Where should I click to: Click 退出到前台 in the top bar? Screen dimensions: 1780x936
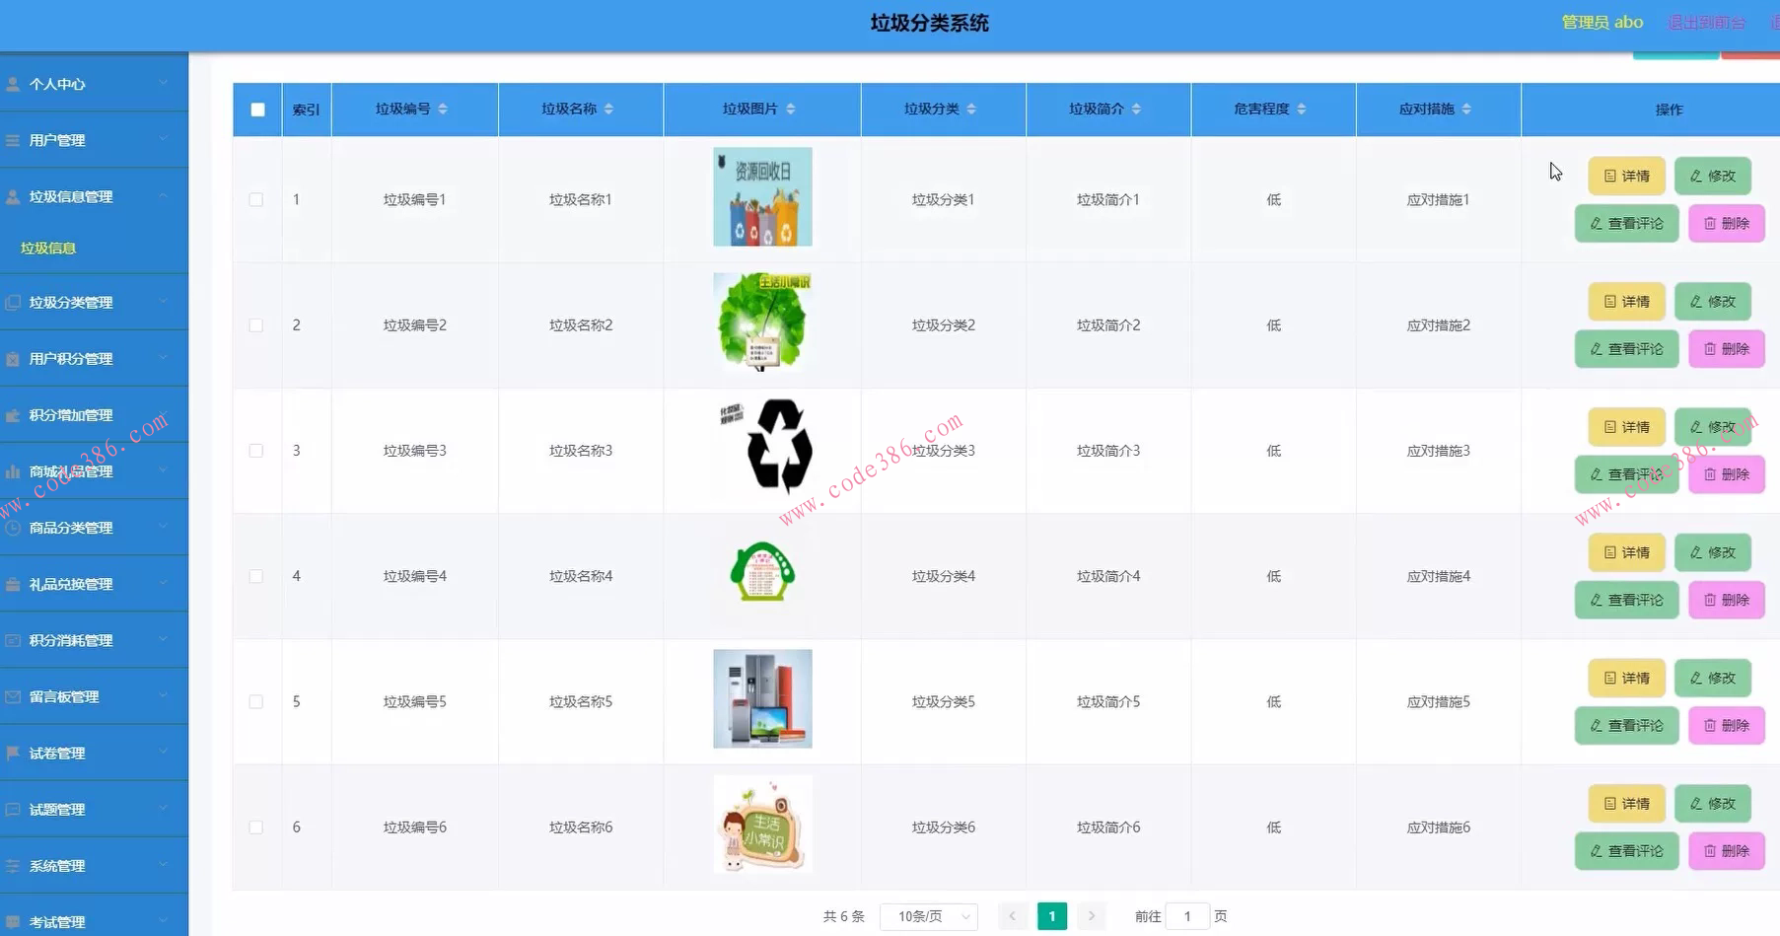(x=1705, y=21)
